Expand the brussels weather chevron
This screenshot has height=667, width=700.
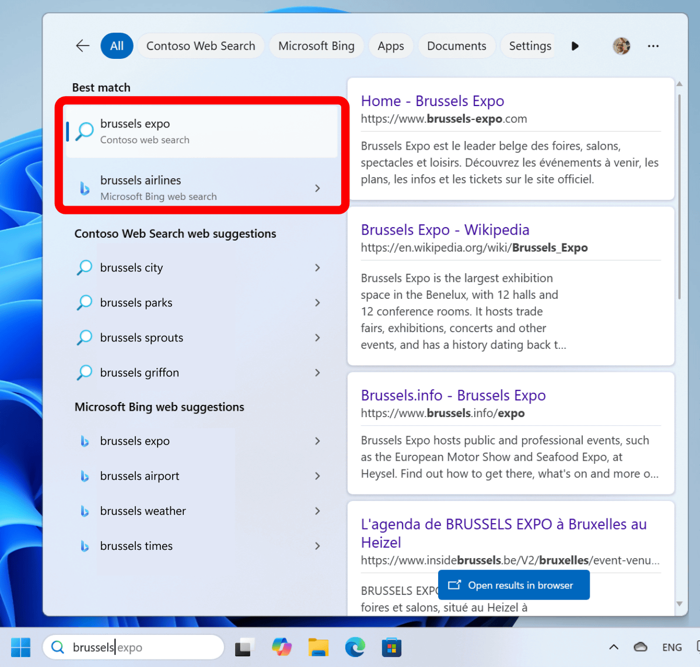coord(317,511)
